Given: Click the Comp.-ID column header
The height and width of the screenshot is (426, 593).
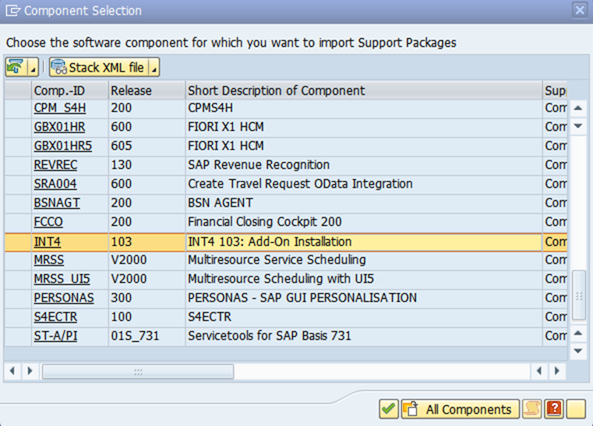Looking at the screenshot, I should click(x=70, y=90).
